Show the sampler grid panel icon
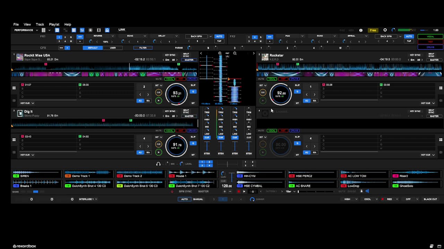 coord(74,30)
